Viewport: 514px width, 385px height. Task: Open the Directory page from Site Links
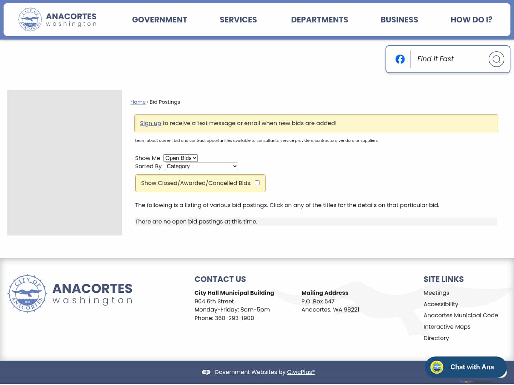coord(436,338)
